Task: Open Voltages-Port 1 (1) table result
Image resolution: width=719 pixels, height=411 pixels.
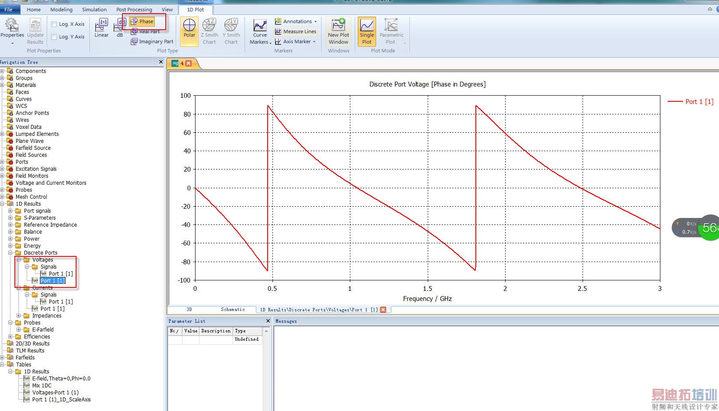Action: (56, 393)
